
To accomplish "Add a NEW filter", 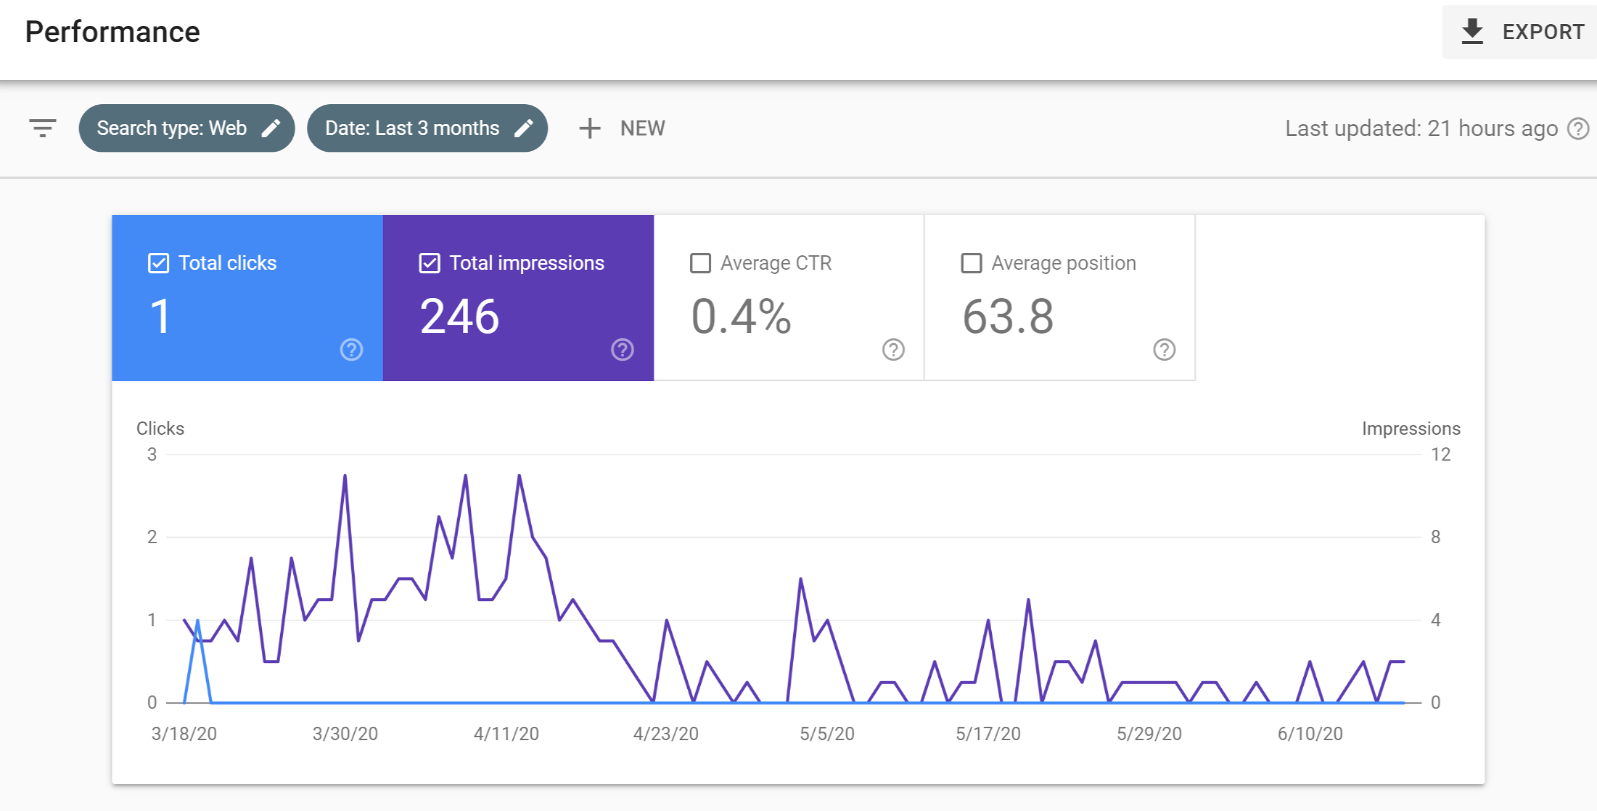I will point(622,129).
